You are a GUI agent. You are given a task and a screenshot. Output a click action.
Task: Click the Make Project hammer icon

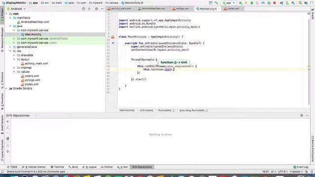coord(217,3)
